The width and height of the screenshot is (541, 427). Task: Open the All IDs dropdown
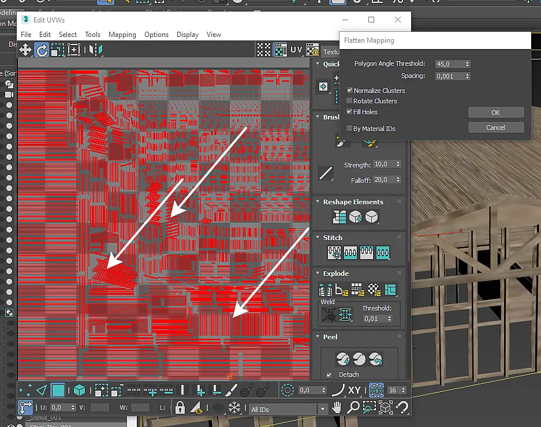(x=289, y=410)
